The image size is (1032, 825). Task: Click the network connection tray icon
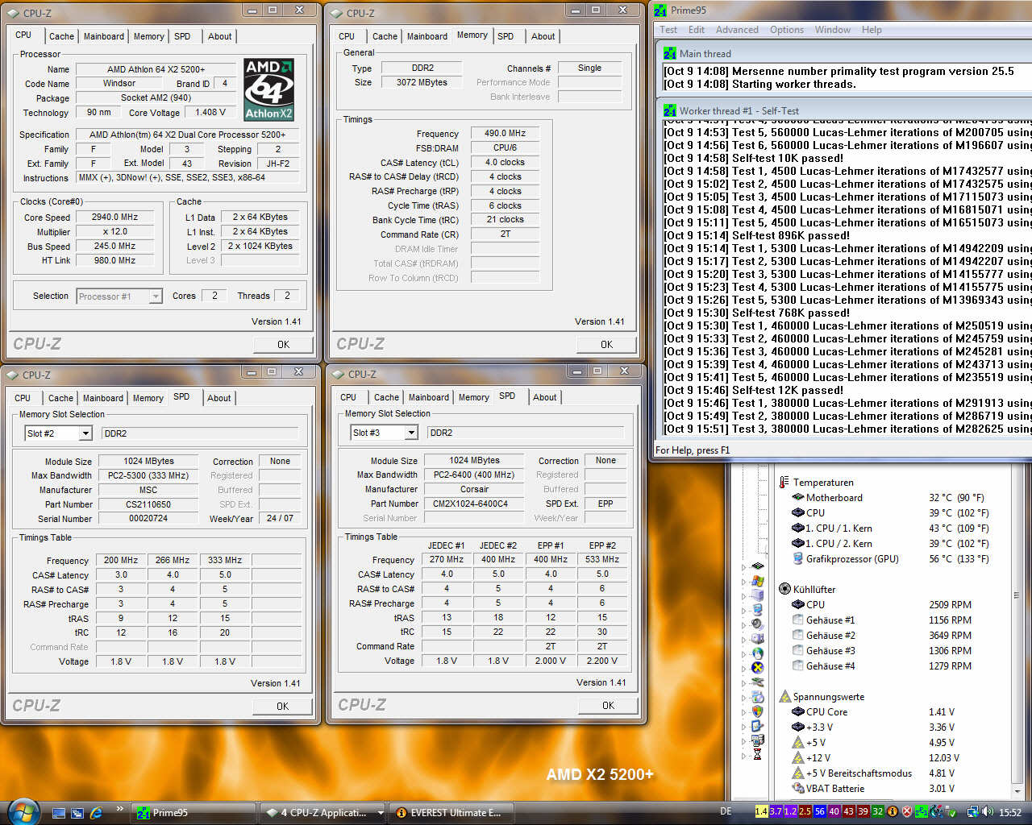[973, 811]
